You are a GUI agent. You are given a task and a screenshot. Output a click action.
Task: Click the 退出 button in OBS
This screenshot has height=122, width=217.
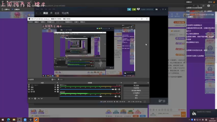(136, 98)
